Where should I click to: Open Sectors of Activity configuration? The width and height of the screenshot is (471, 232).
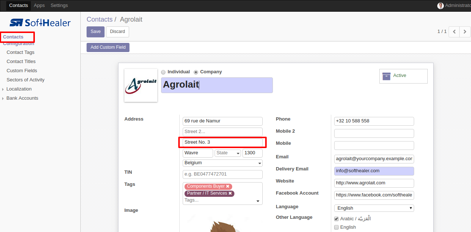26,80
